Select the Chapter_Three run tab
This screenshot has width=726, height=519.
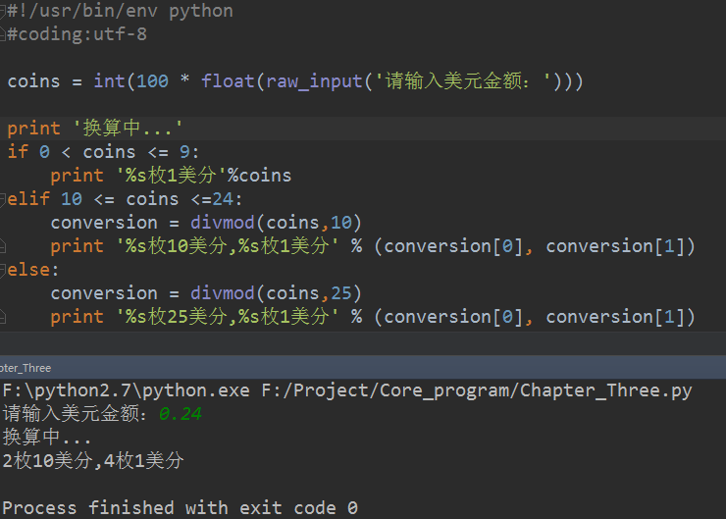click(x=26, y=368)
